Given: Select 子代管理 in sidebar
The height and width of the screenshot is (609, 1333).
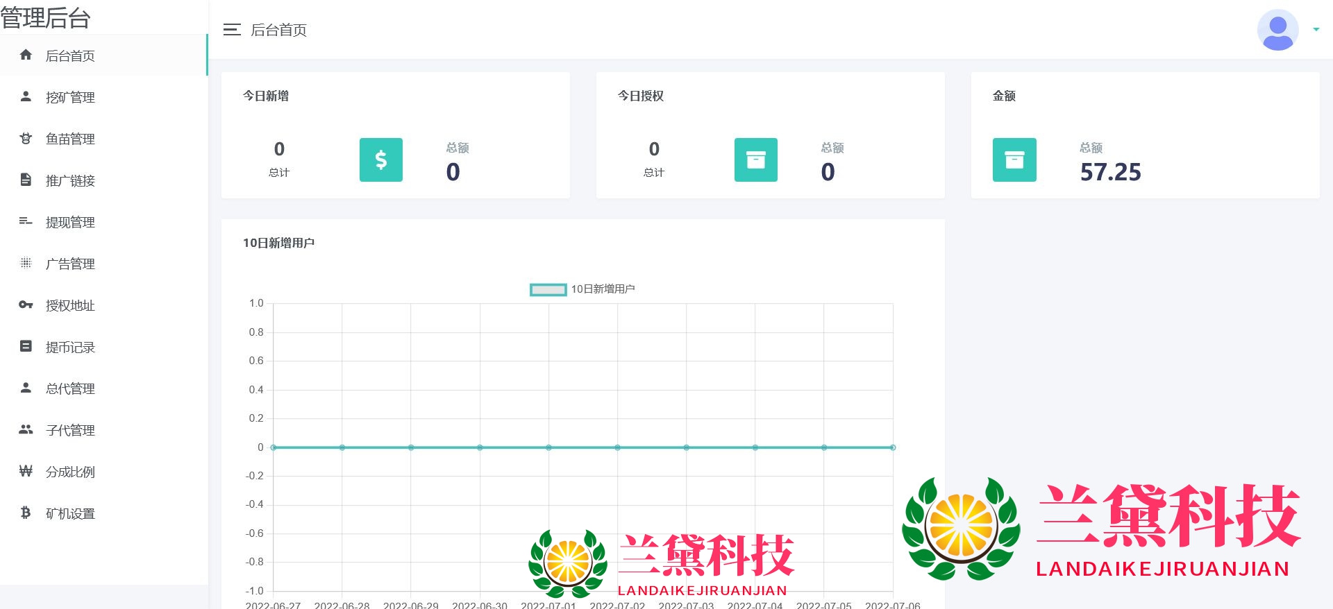Looking at the screenshot, I should click(70, 430).
